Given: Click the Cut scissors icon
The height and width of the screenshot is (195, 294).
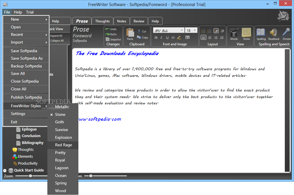Looking at the screenshot, I should [139, 31].
